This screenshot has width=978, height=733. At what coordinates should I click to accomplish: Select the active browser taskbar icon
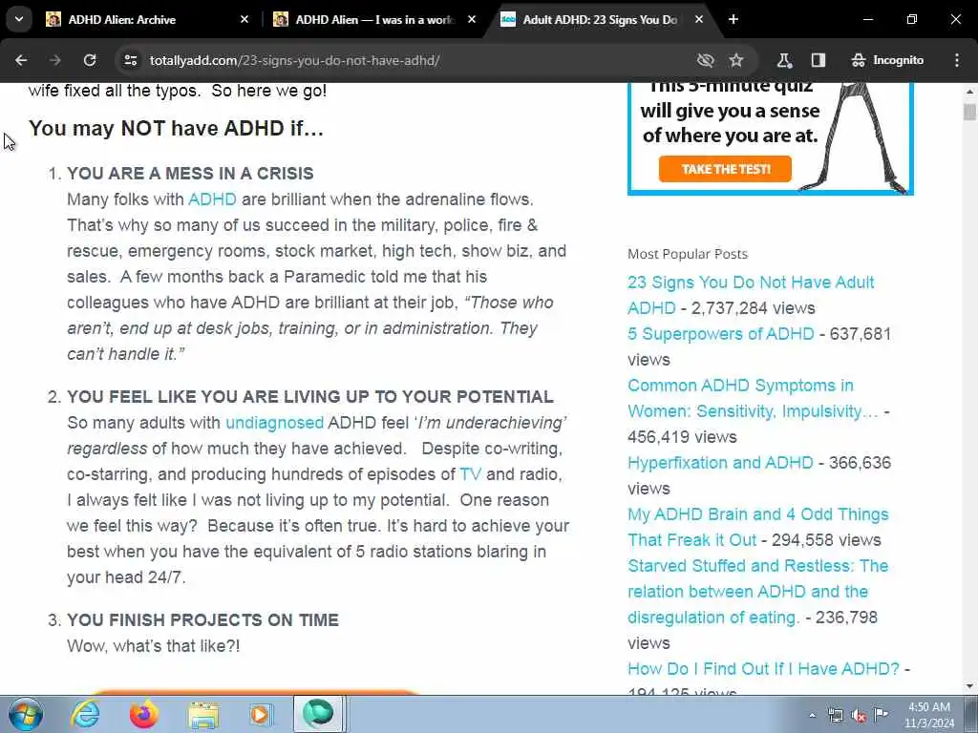(318, 714)
